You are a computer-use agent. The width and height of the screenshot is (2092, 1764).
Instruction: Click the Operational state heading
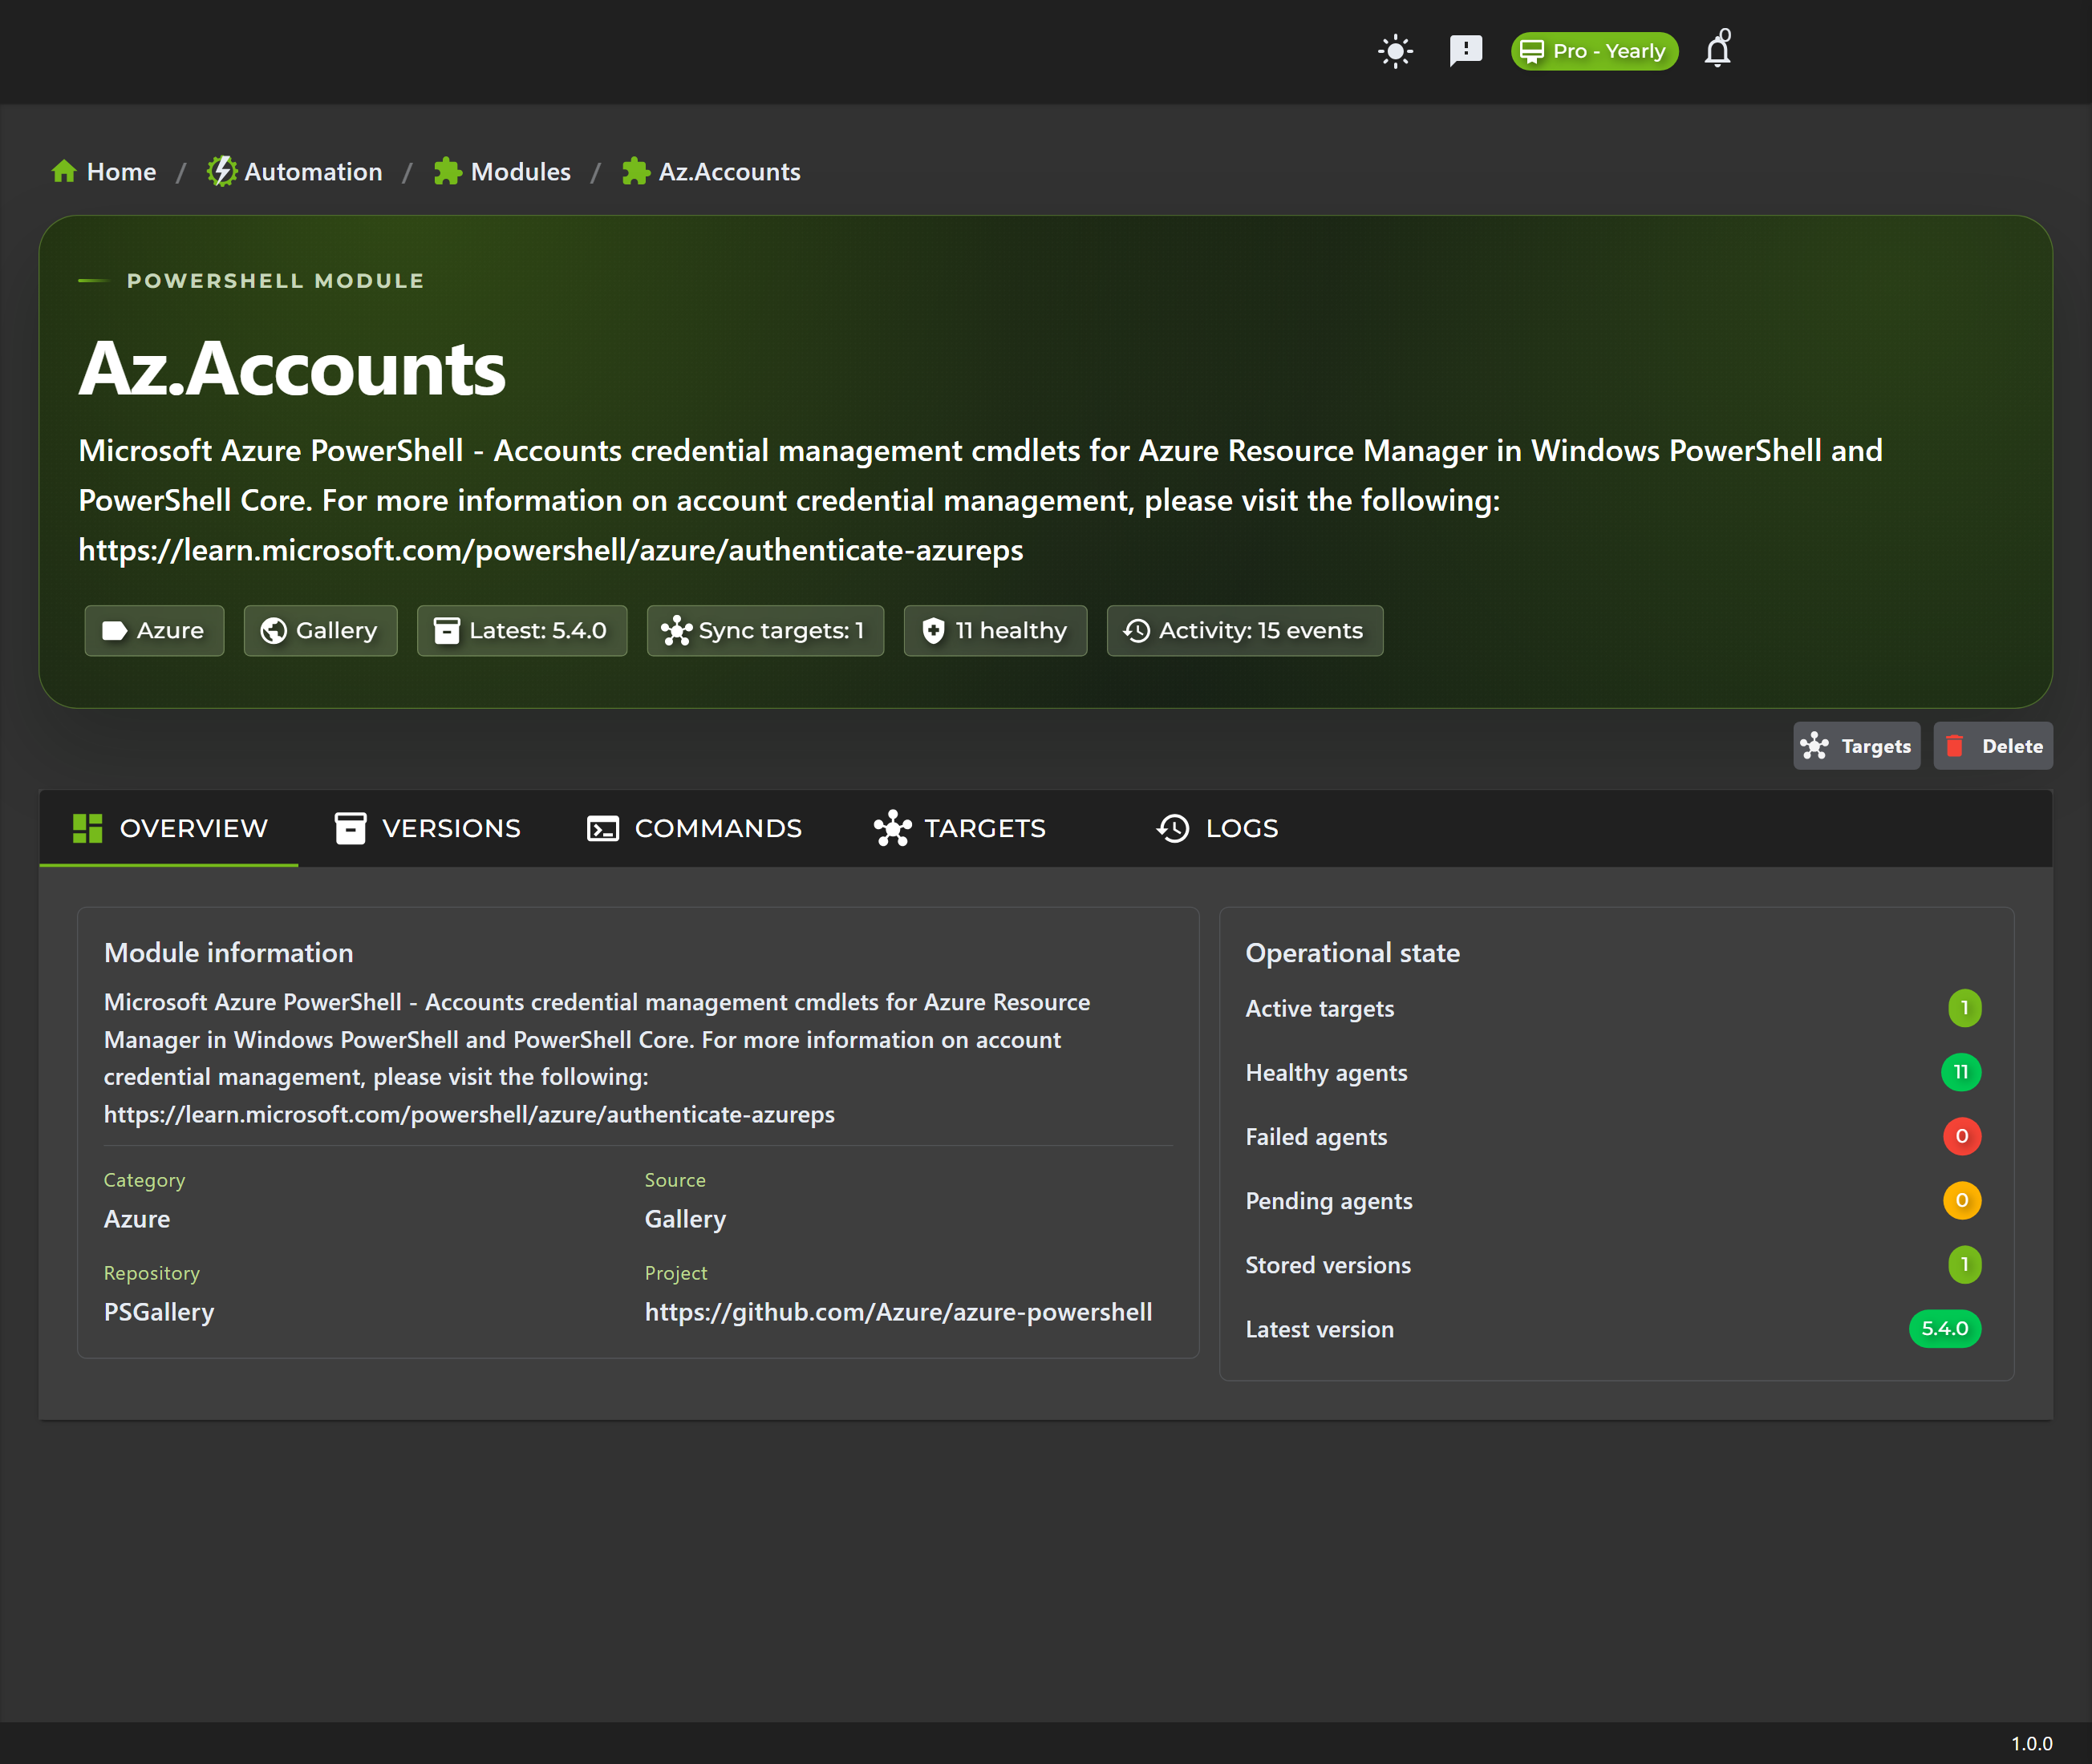(1352, 953)
